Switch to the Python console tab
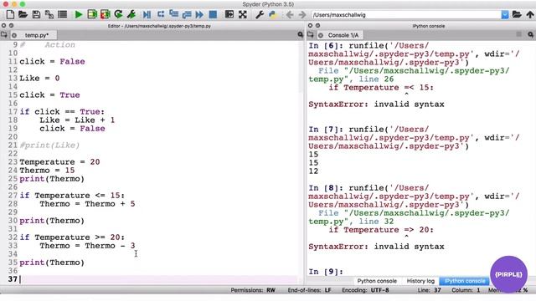This screenshot has height=301, width=536. pos(377,281)
